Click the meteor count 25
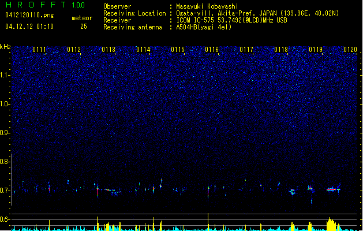Image resolution: width=363 pixels, height=231 pixels. (84, 27)
